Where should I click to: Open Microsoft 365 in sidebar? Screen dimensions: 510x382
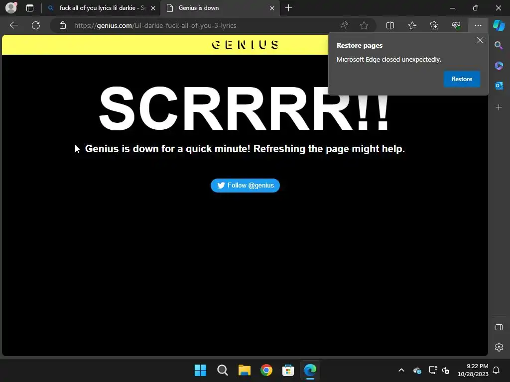[499, 66]
